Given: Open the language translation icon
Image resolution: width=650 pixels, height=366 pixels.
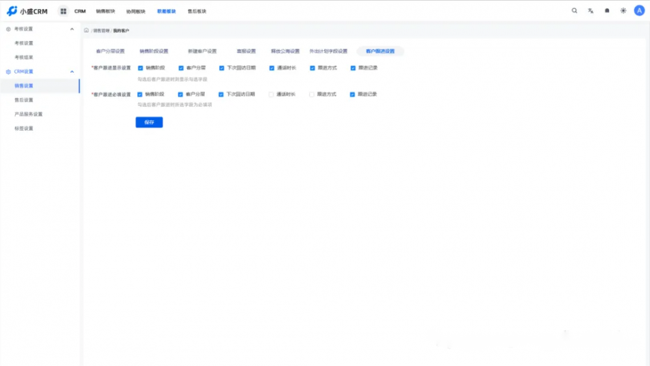Looking at the screenshot, I should pyautogui.click(x=591, y=11).
